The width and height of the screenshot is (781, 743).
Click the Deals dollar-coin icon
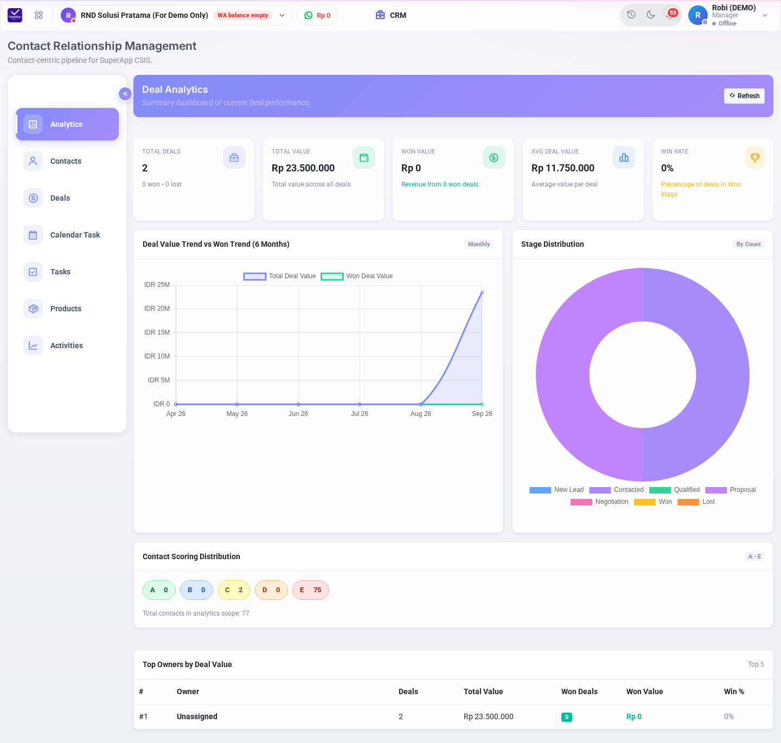[33, 198]
